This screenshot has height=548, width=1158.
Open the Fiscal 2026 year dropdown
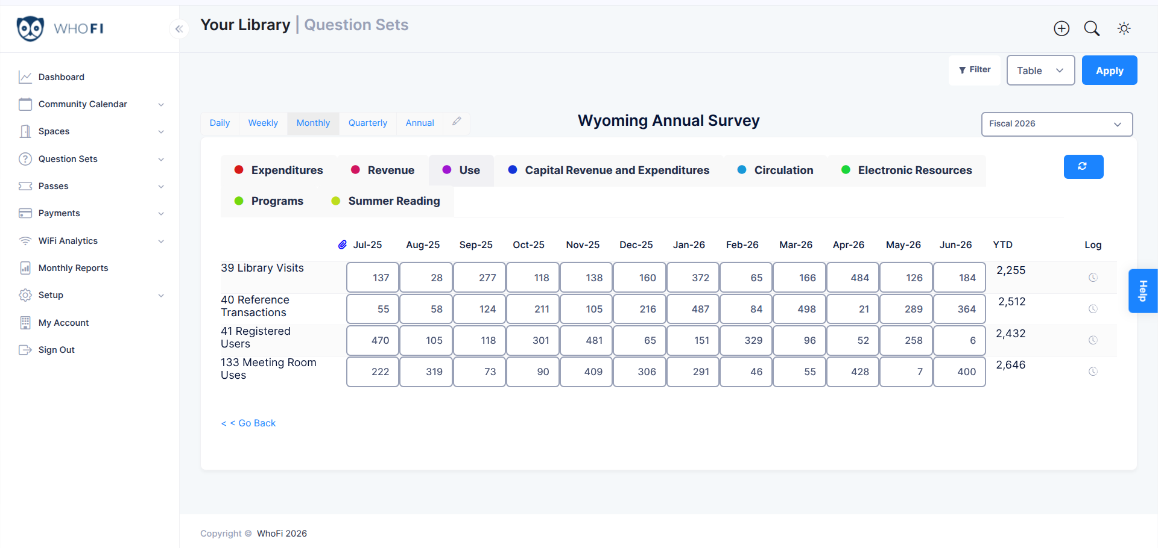coord(1057,124)
